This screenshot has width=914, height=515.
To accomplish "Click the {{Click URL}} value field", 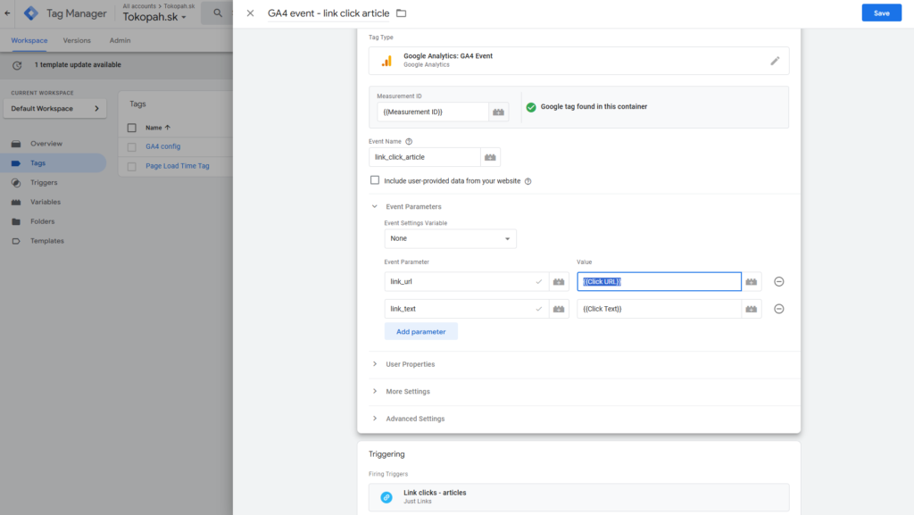I will click(x=660, y=281).
